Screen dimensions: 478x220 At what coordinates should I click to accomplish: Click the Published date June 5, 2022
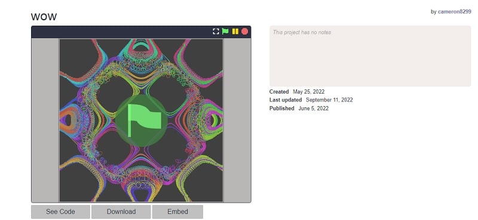pos(313,109)
